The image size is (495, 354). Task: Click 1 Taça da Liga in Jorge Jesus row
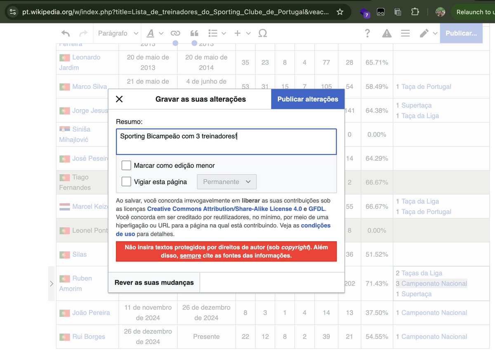coord(417,116)
